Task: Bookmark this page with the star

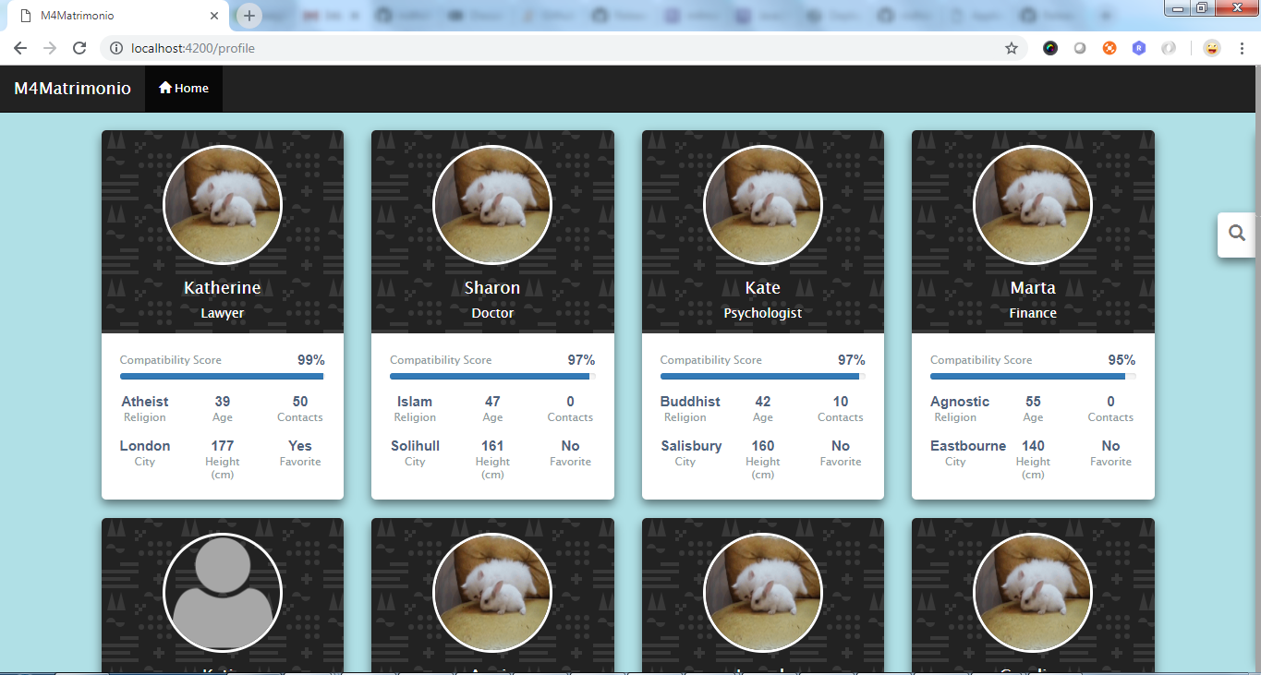Action: pyautogui.click(x=1012, y=48)
